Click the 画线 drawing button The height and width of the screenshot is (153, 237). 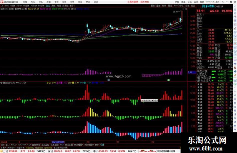pos(170,6)
